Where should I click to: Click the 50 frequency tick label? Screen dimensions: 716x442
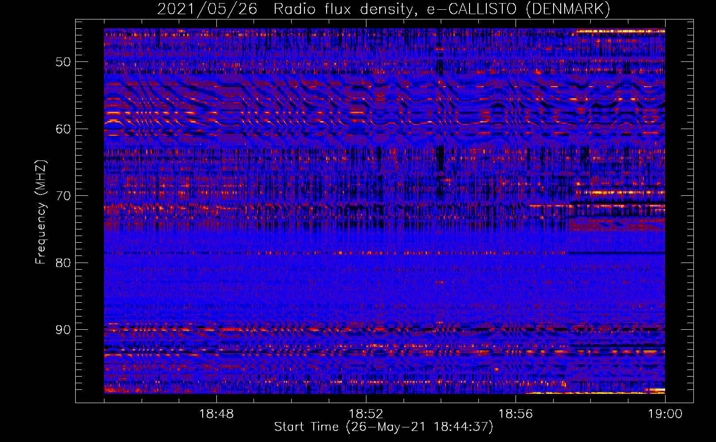[x=63, y=62]
